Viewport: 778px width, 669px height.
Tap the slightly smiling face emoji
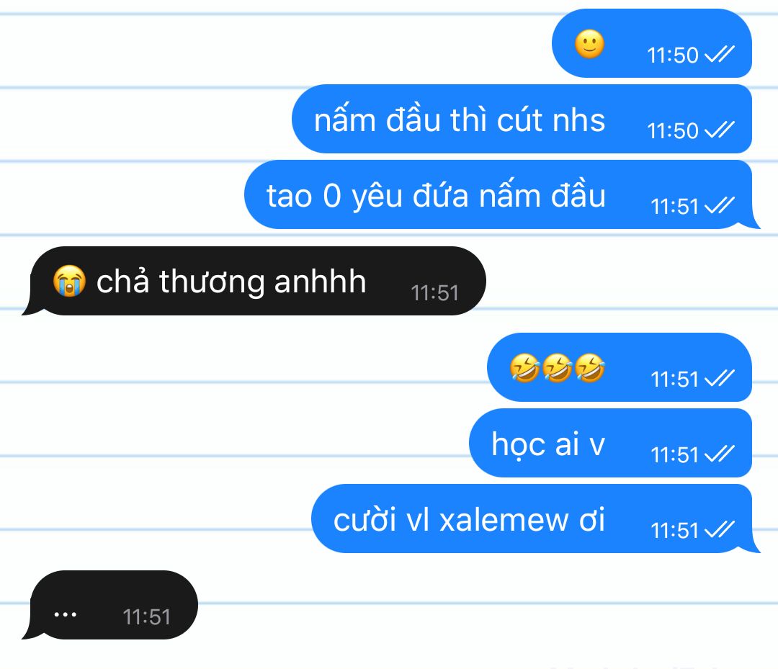click(589, 44)
